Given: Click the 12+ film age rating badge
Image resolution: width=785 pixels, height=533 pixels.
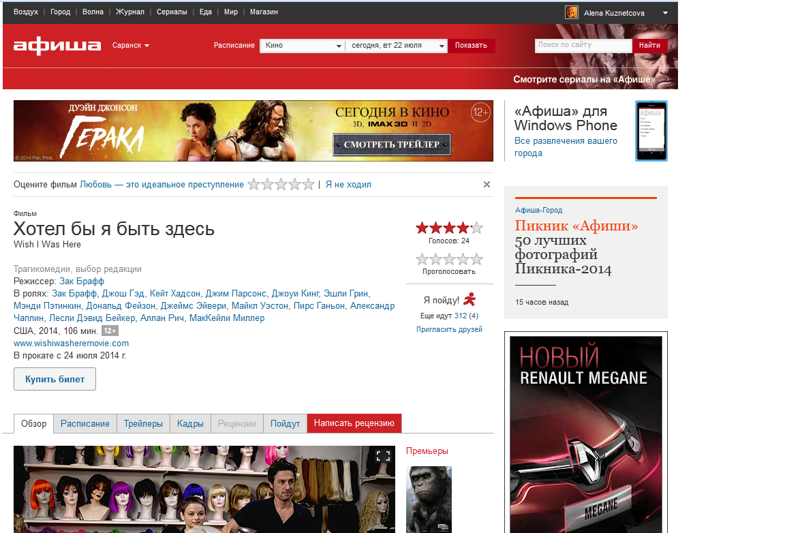Looking at the screenshot, I should pyautogui.click(x=110, y=331).
